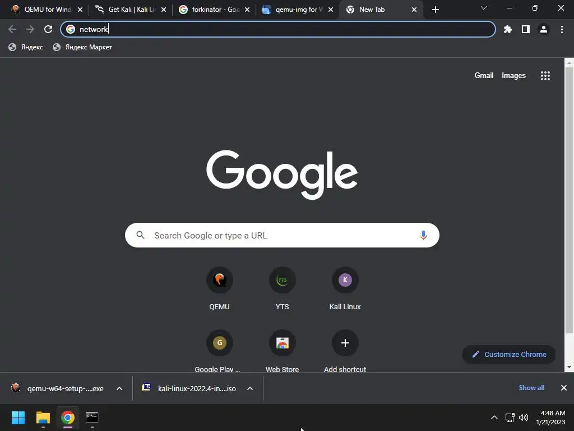Open the Images link
The image size is (574, 431).
[x=513, y=76]
